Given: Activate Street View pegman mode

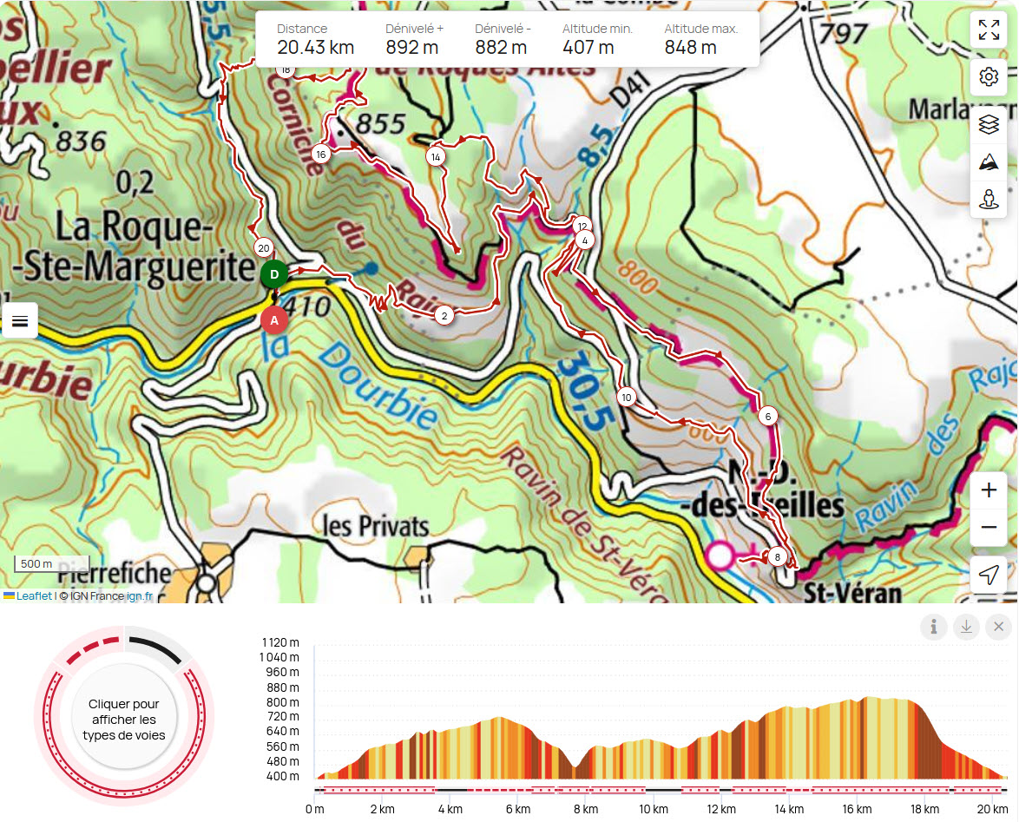Looking at the screenshot, I should pyautogui.click(x=988, y=201).
